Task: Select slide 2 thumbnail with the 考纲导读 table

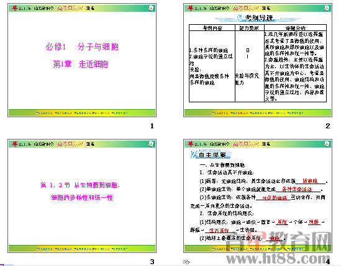Action: [x=258, y=60]
